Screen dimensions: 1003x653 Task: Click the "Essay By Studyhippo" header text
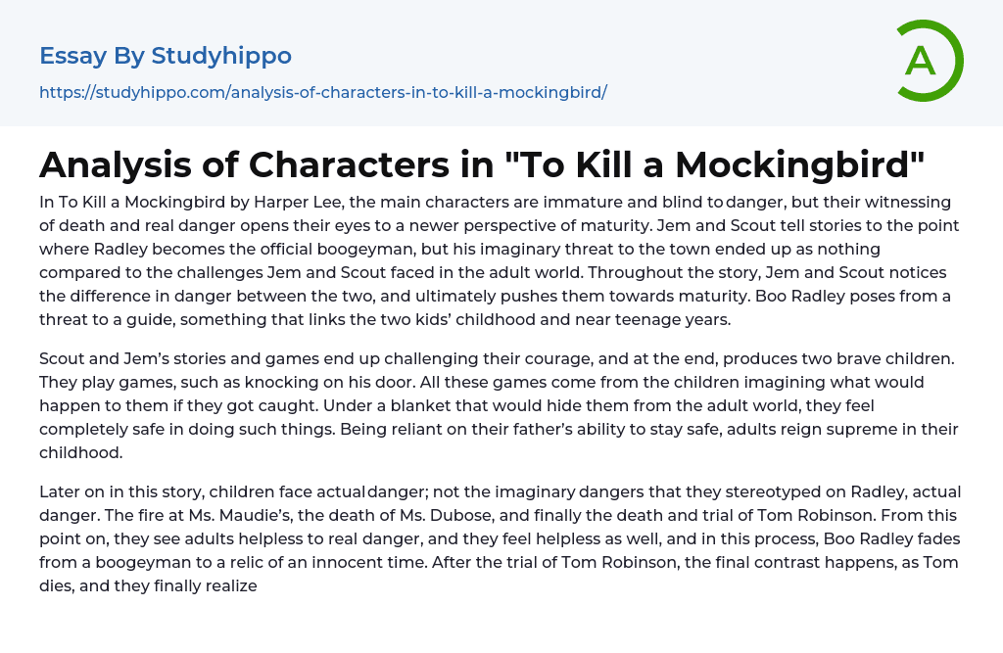coord(166,56)
